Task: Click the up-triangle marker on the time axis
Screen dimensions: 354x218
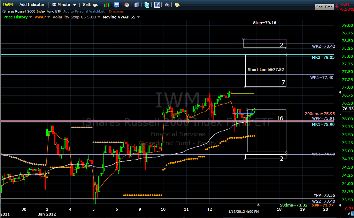Action: (258, 204)
